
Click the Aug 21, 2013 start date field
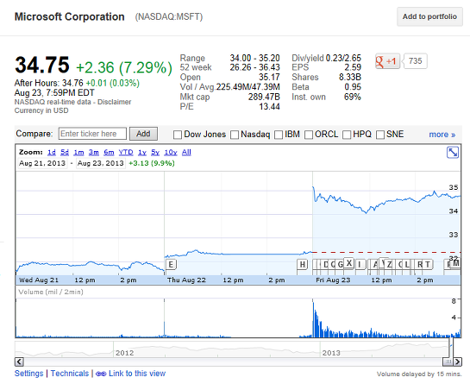click(x=42, y=163)
